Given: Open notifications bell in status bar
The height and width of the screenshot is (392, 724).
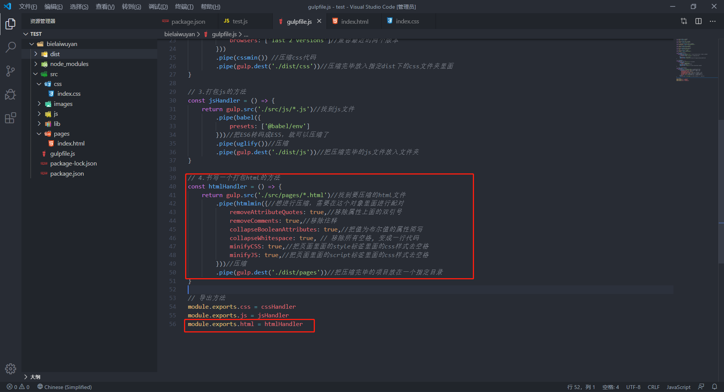Looking at the screenshot, I should [x=714, y=387].
